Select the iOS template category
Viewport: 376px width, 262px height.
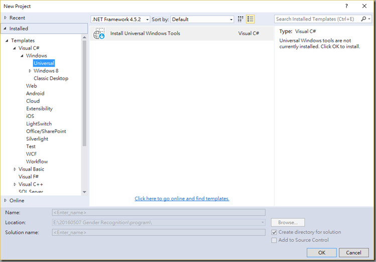pos(30,116)
